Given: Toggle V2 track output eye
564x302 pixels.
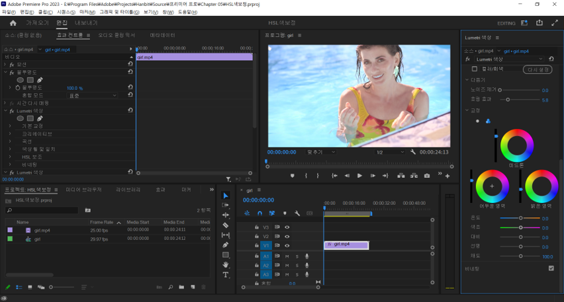Looking at the screenshot, I should 287,237.
